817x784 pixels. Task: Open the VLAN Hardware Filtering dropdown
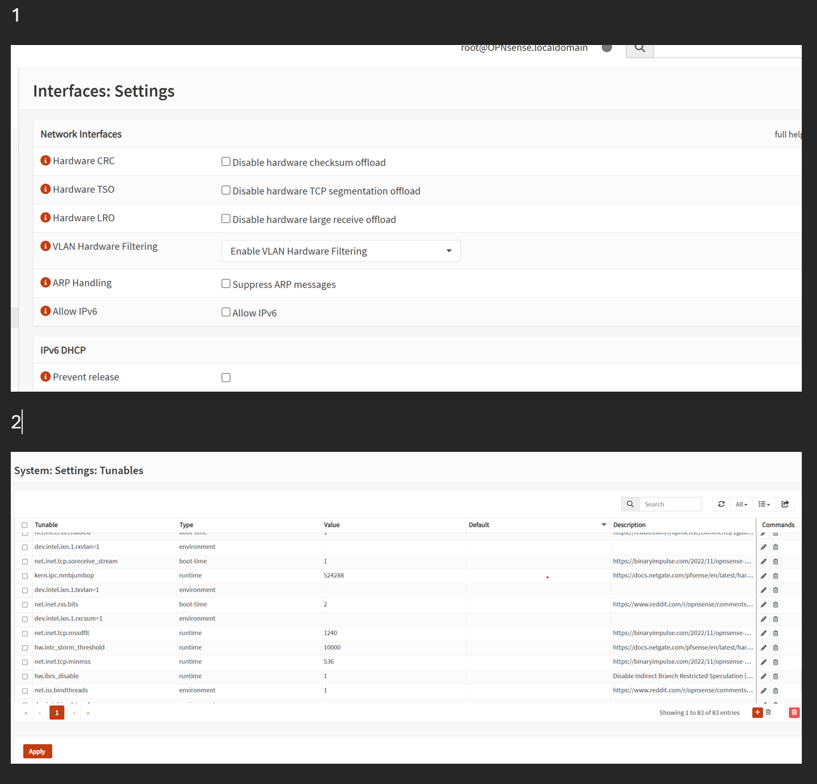click(341, 251)
